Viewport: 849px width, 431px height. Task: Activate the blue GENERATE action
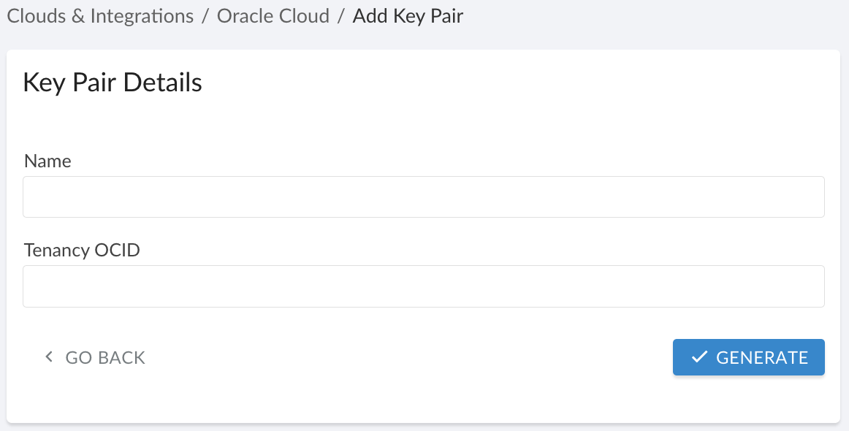point(748,356)
